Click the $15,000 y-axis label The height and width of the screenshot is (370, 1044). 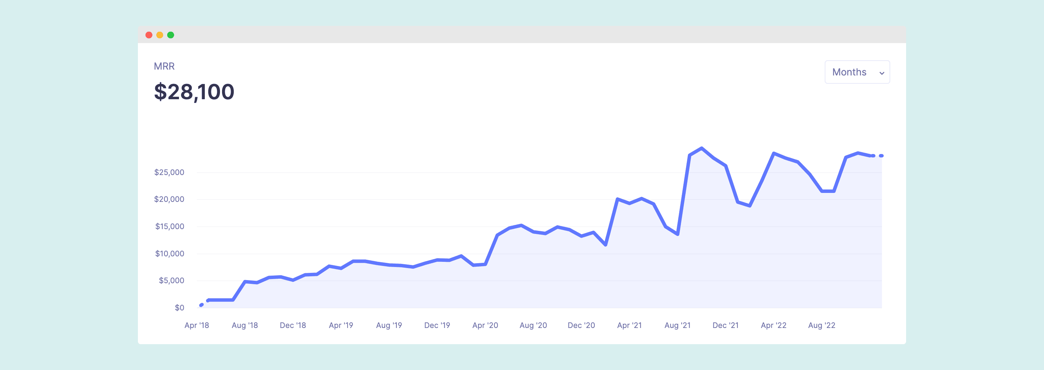pyautogui.click(x=169, y=226)
